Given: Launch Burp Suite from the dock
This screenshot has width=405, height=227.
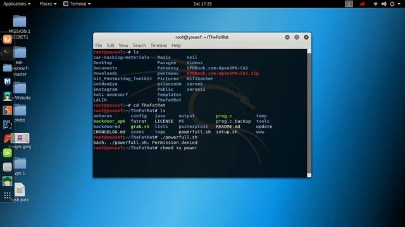Looking at the screenshot, I should click(x=7, y=110).
